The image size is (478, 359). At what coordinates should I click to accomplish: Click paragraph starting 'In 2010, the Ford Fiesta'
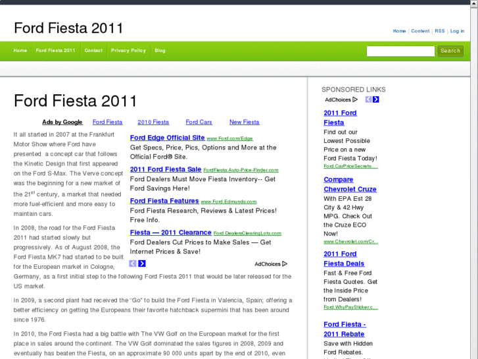(149, 343)
